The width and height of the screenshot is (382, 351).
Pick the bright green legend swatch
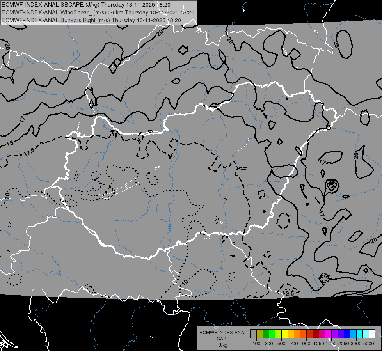click(x=272, y=333)
